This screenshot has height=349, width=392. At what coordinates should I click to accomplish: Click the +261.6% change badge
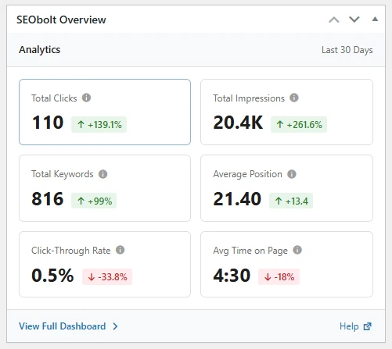coord(299,125)
